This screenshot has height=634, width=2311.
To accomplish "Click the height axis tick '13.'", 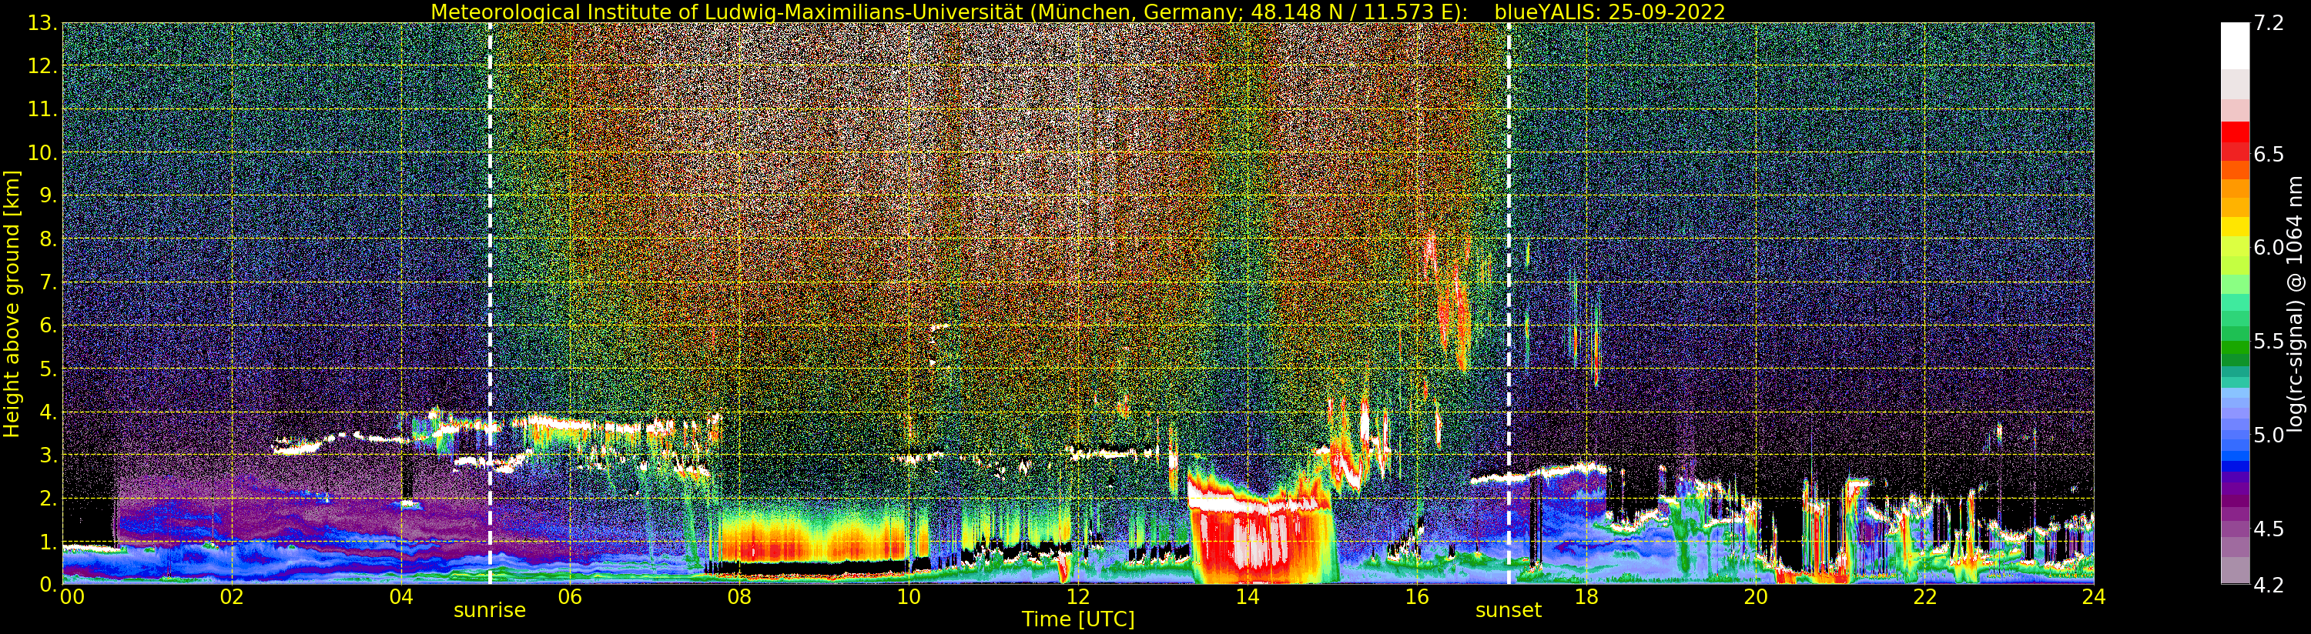I will (x=43, y=23).
